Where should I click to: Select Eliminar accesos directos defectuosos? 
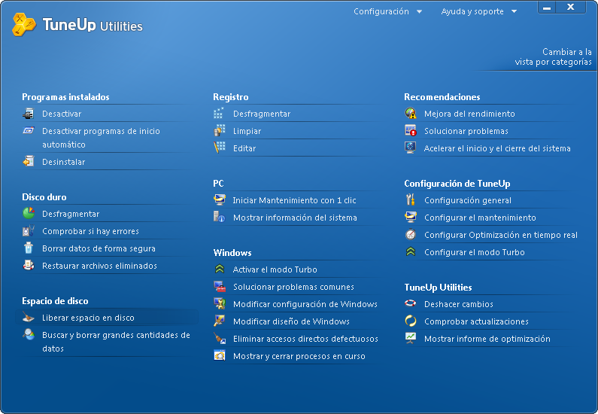(305, 339)
